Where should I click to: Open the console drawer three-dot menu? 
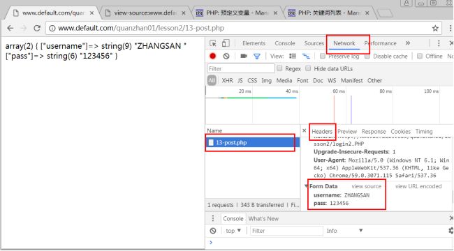pos(213,218)
